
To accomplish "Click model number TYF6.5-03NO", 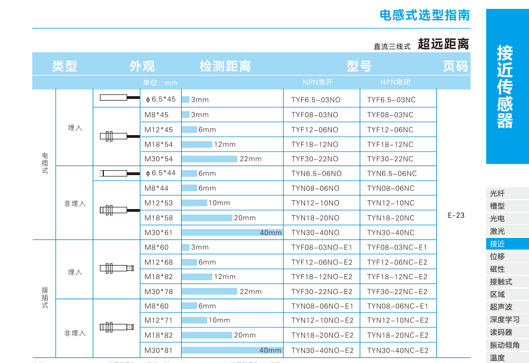I will coord(316,100).
